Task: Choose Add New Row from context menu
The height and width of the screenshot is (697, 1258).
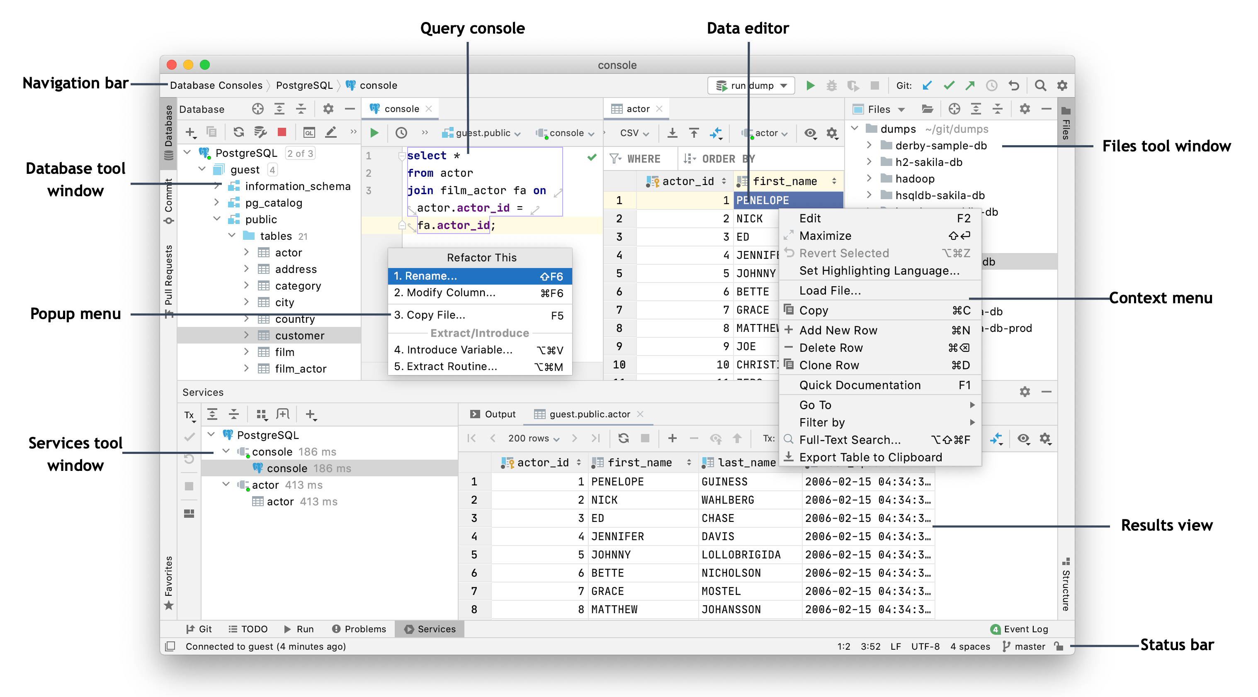Action: pyautogui.click(x=838, y=330)
